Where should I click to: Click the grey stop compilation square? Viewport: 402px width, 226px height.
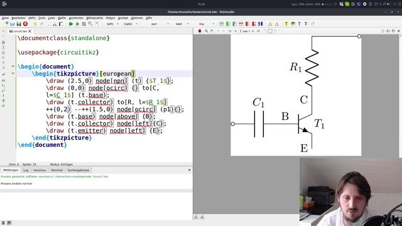tap(84, 24)
